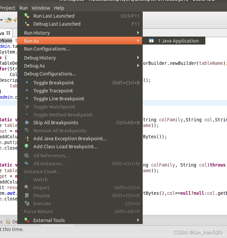Click the Java Exception Breakpoint icon
This screenshot has height=238, width=227.
(x=27, y=138)
